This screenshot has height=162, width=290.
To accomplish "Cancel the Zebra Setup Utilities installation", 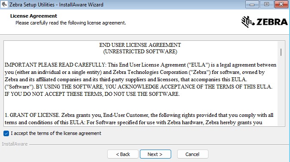I will [193, 154].
